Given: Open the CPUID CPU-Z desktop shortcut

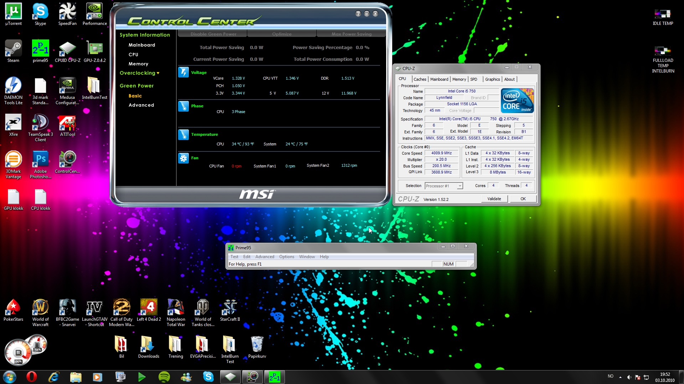Looking at the screenshot, I should click(67, 51).
